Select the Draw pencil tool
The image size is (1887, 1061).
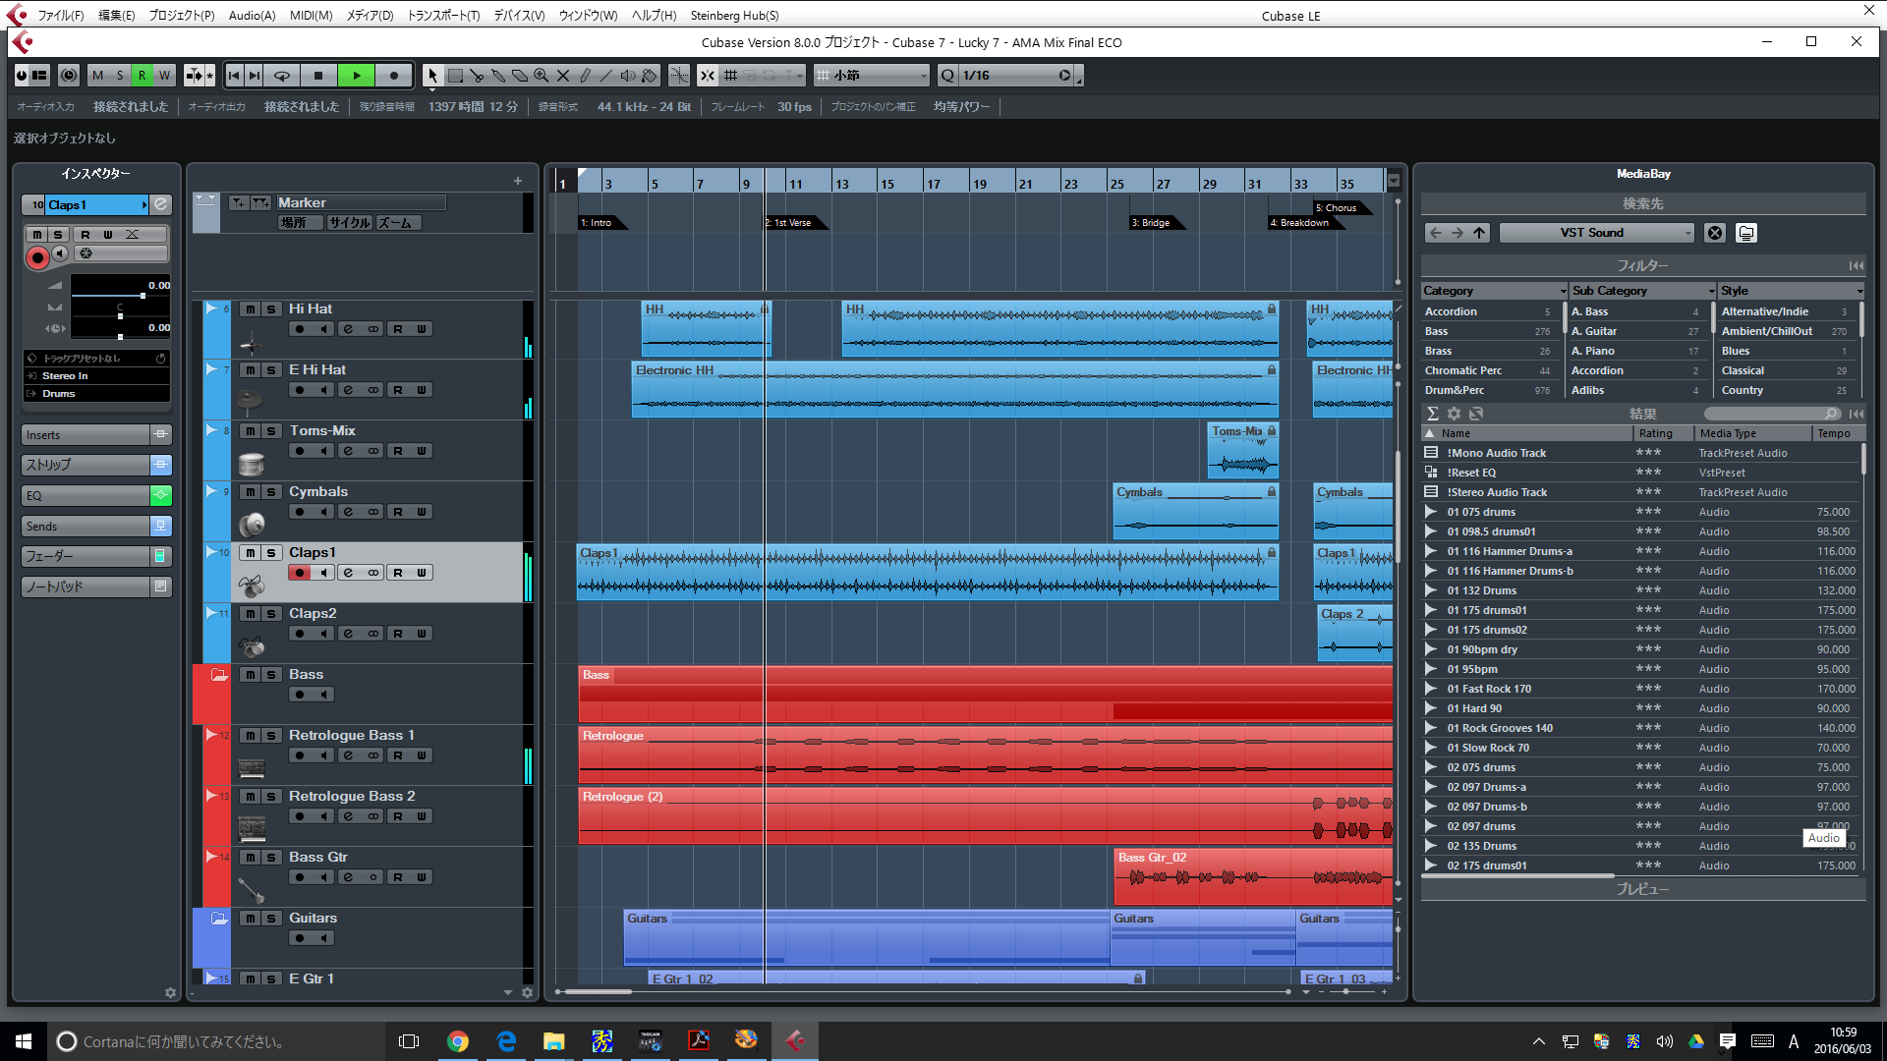tap(585, 76)
